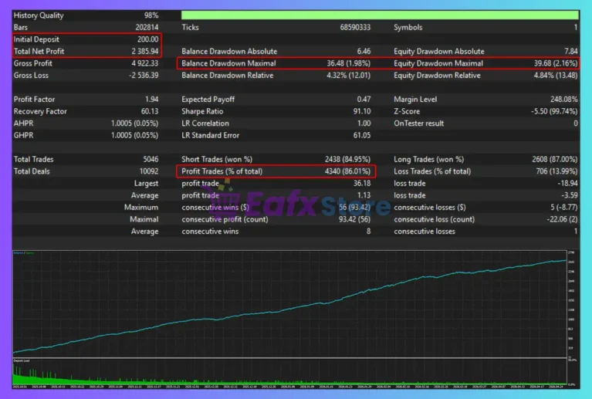This screenshot has height=399, width=592.
Task: Select the LR Correlation value 1.00
Action: (364, 123)
